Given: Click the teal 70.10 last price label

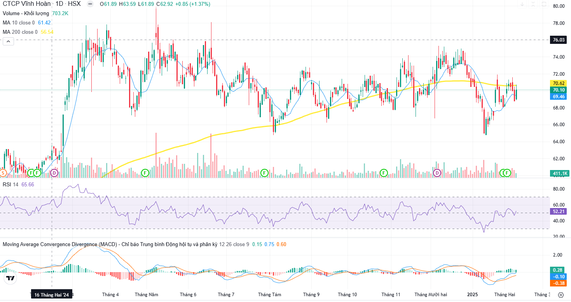Looking at the screenshot, I should pyautogui.click(x=559, y=90).
